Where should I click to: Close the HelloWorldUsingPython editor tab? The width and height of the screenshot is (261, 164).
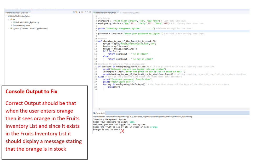[118, 13]
